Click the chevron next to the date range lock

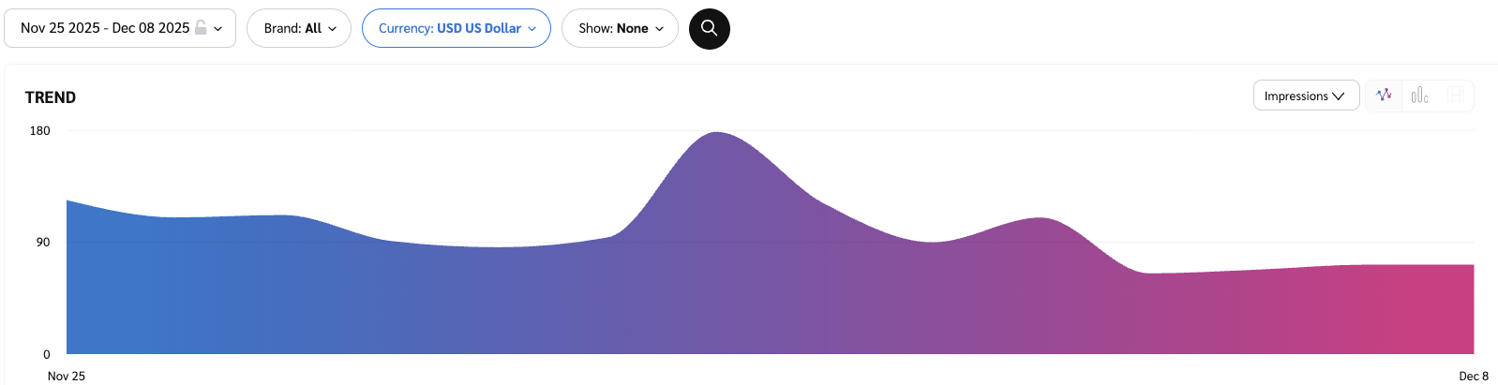(218, 29)
